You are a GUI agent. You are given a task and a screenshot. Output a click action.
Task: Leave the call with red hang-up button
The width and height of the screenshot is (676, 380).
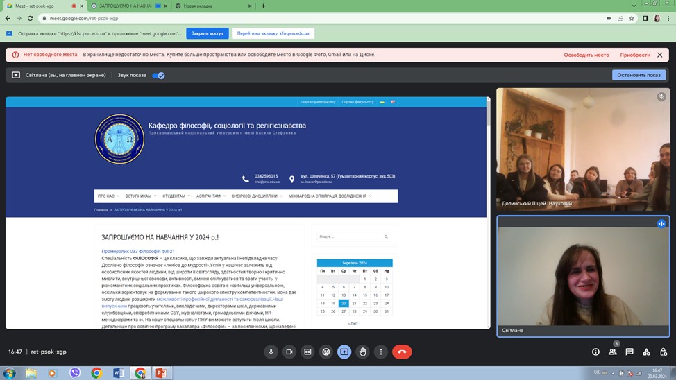tap(402, 352)
